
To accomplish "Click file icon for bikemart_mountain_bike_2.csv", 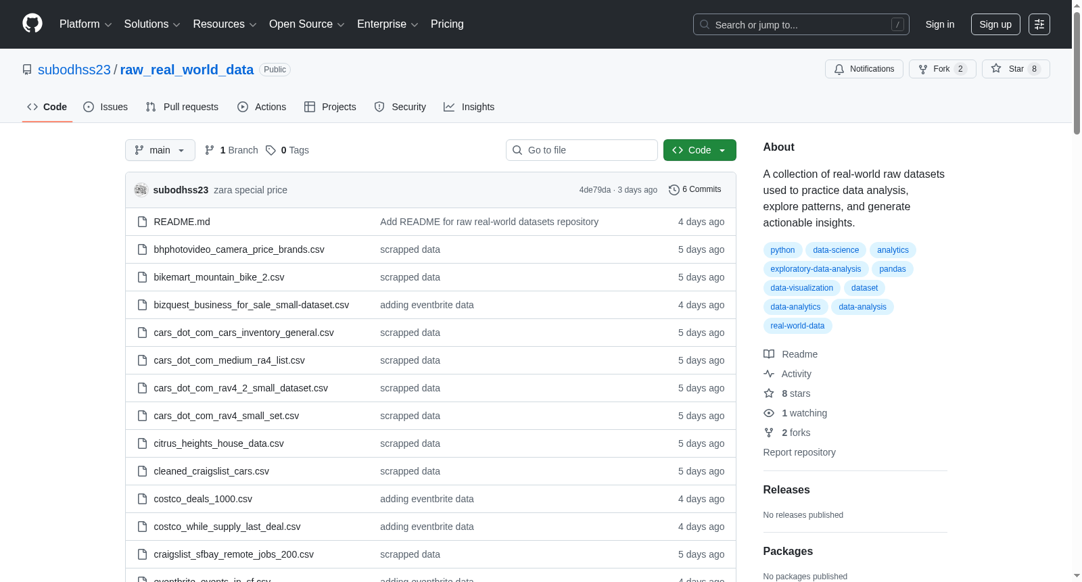I will coord(142,277).
